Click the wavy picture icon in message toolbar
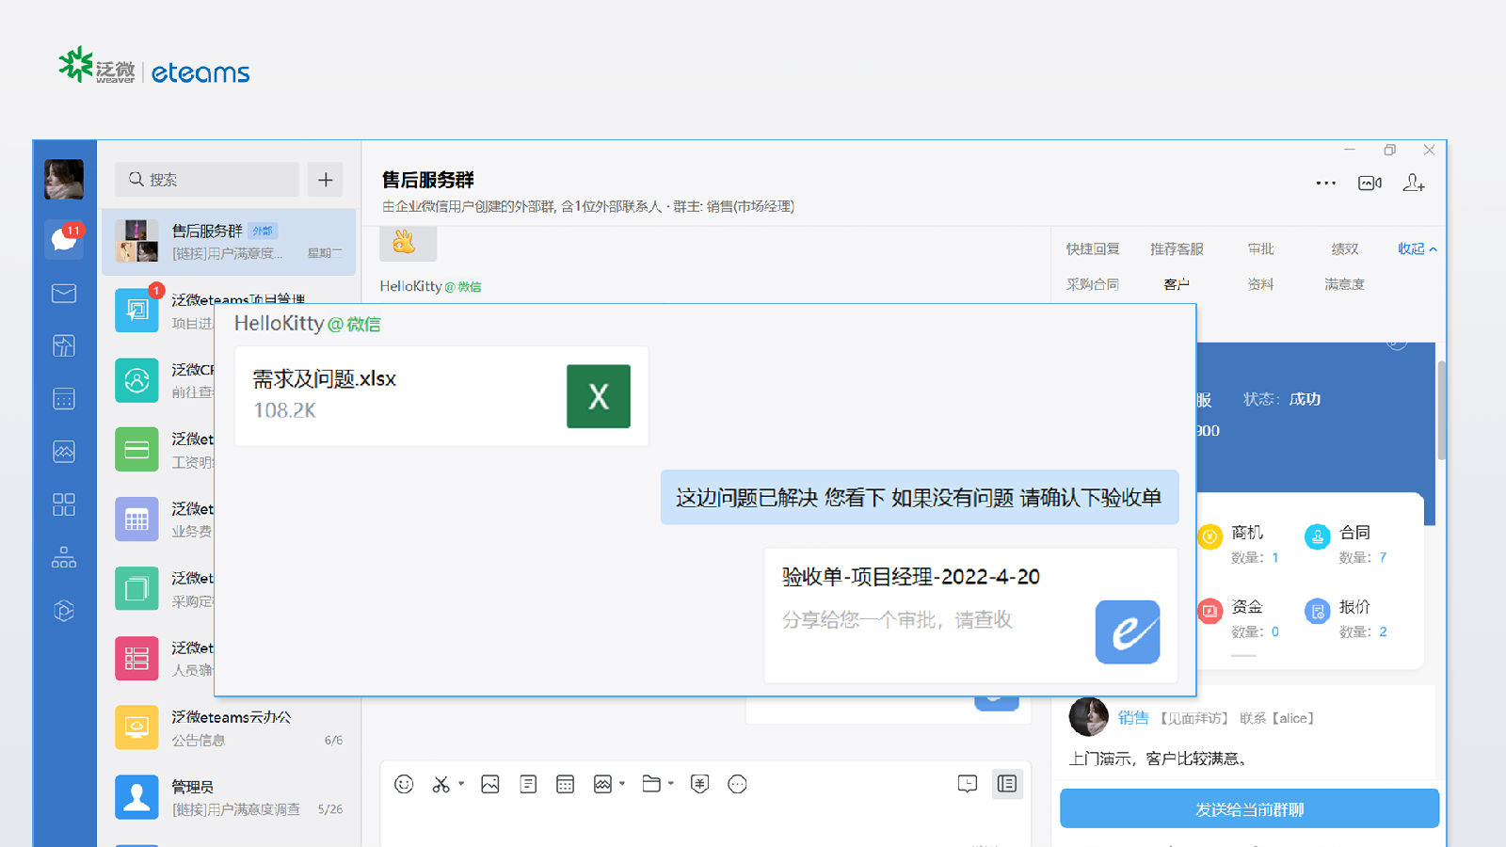The width and height of the screenshot is (1506, 847). point(602,784)
